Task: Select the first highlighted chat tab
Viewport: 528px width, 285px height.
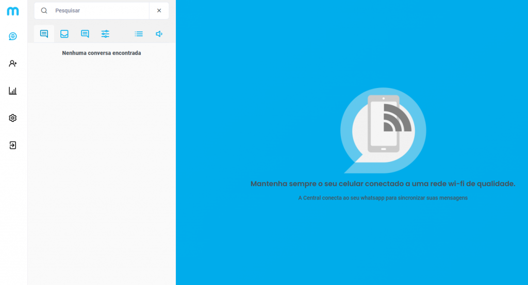Action: (44, 34)
